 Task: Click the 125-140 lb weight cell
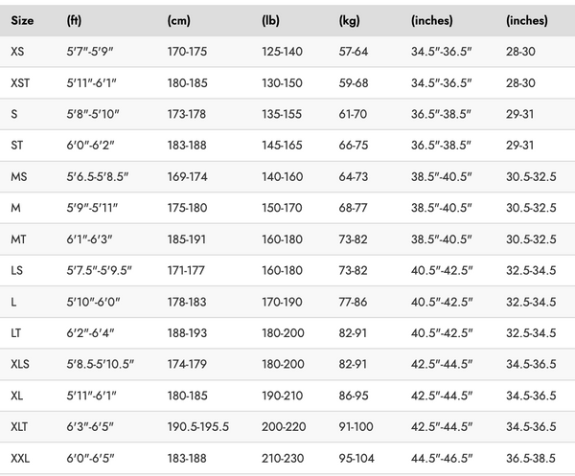282,52
